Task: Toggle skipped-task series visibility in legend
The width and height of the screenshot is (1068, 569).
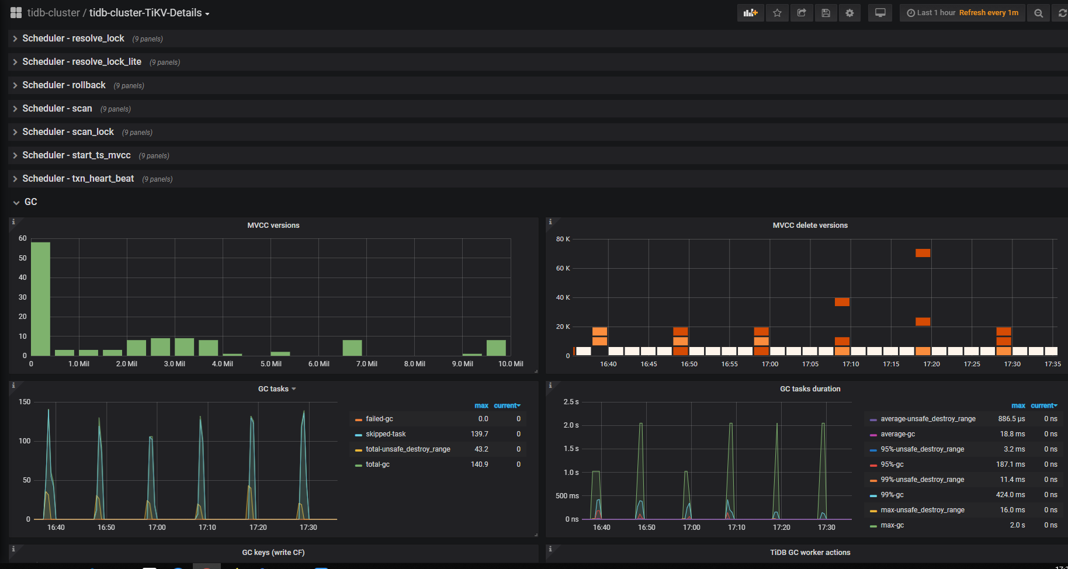Action: click(386, 434)
